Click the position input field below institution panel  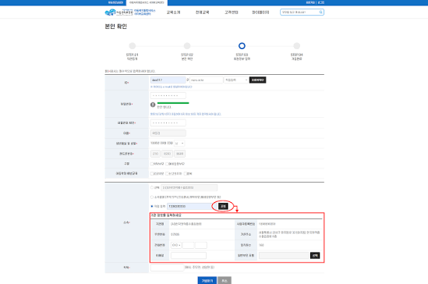click(167, 268)
